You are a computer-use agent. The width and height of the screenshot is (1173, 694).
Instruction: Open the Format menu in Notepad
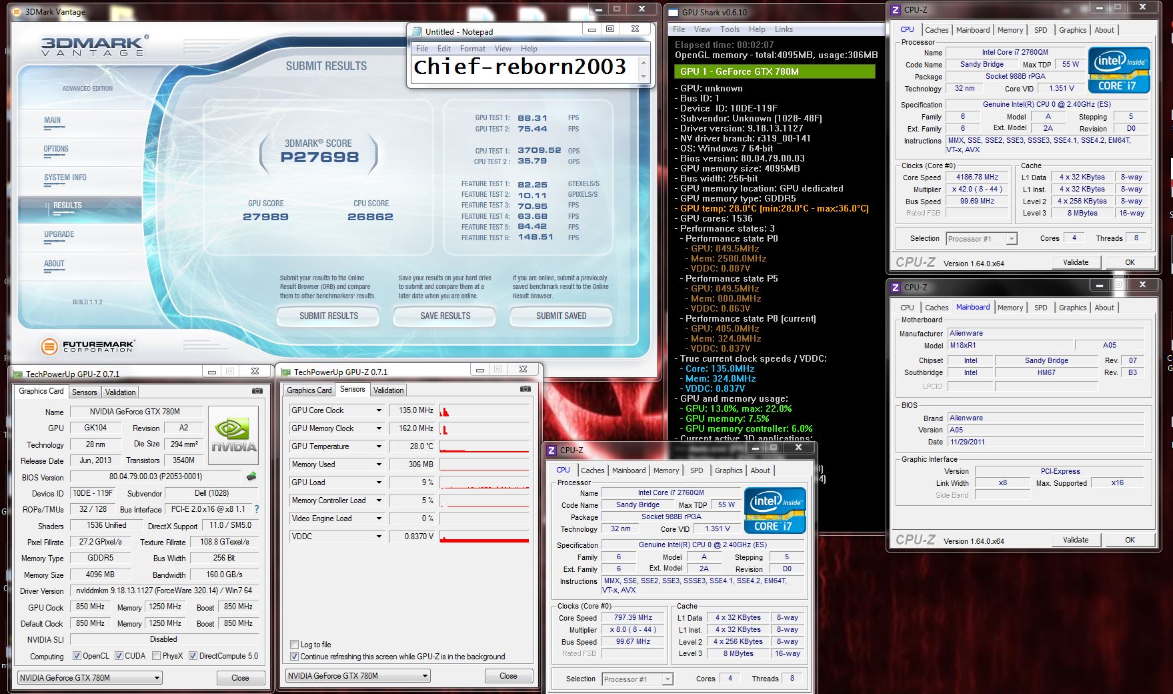(472, 49)
